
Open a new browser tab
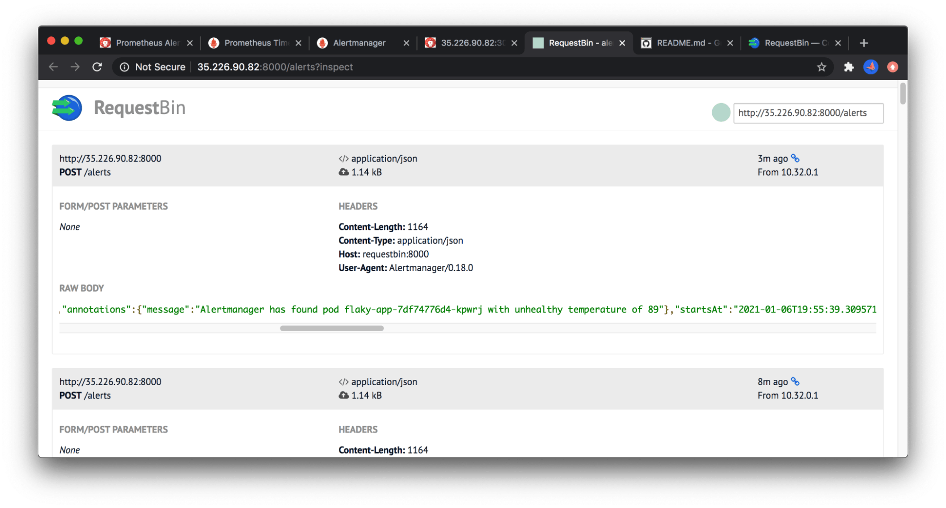tap(864, 43)
